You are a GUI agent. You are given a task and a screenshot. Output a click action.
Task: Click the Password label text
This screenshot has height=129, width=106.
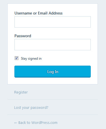click(23, 36)
